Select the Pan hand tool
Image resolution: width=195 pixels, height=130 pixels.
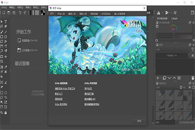pos(6,113)
